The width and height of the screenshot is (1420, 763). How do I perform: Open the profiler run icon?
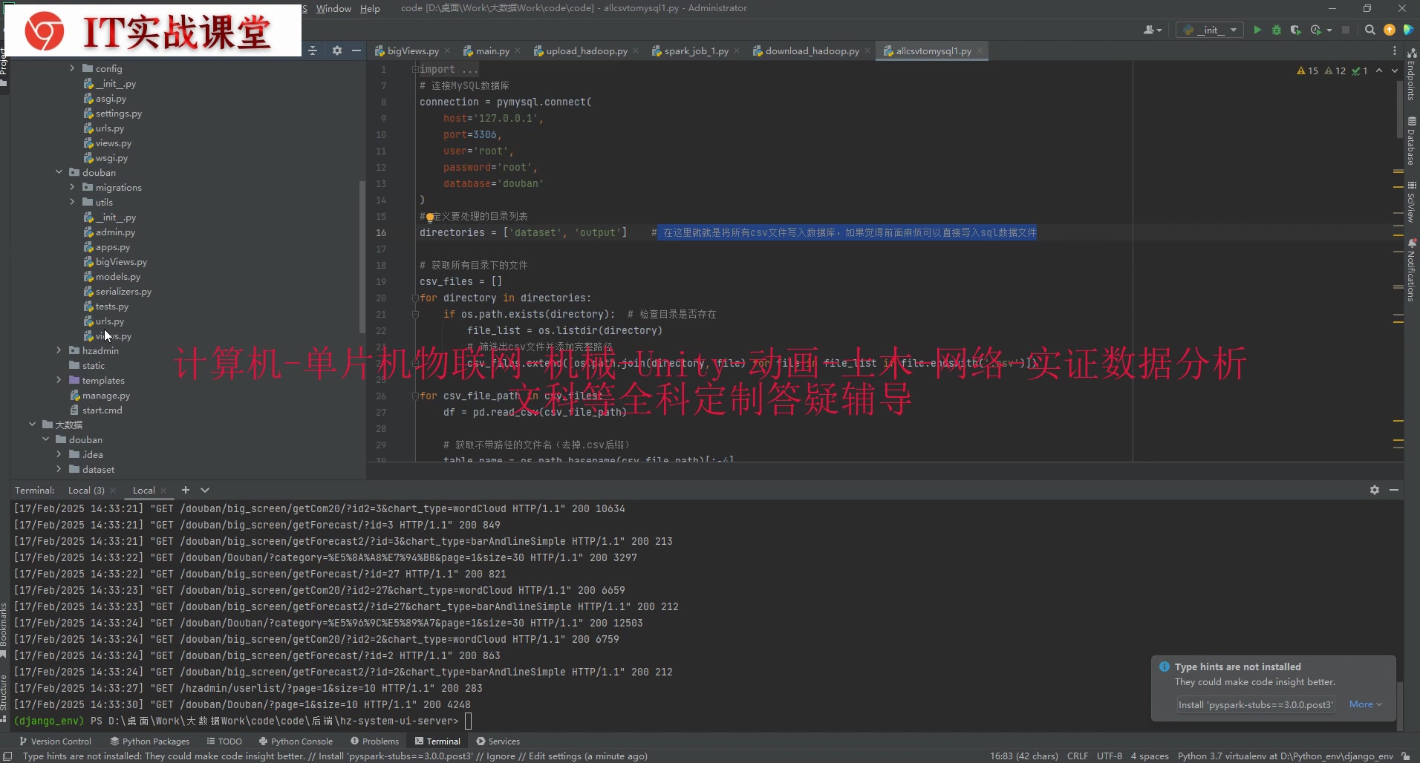(x=1316, y=30)
